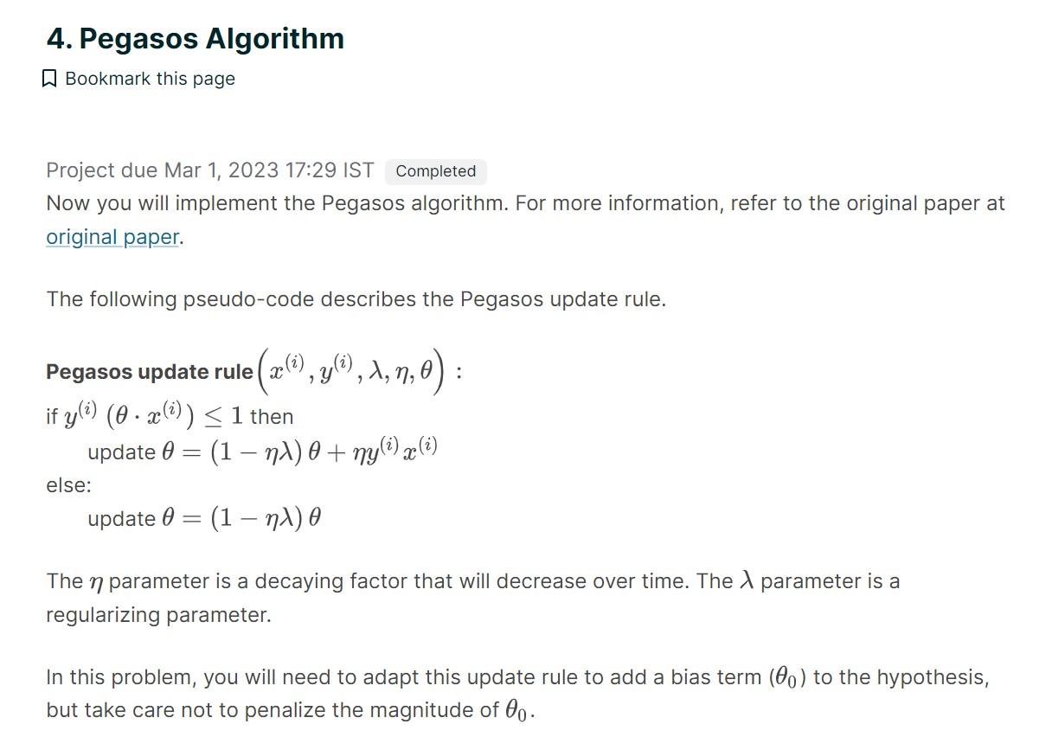Screen dimensions: 1052x756
Task: Click the Completed status badge
Action: 435,171
